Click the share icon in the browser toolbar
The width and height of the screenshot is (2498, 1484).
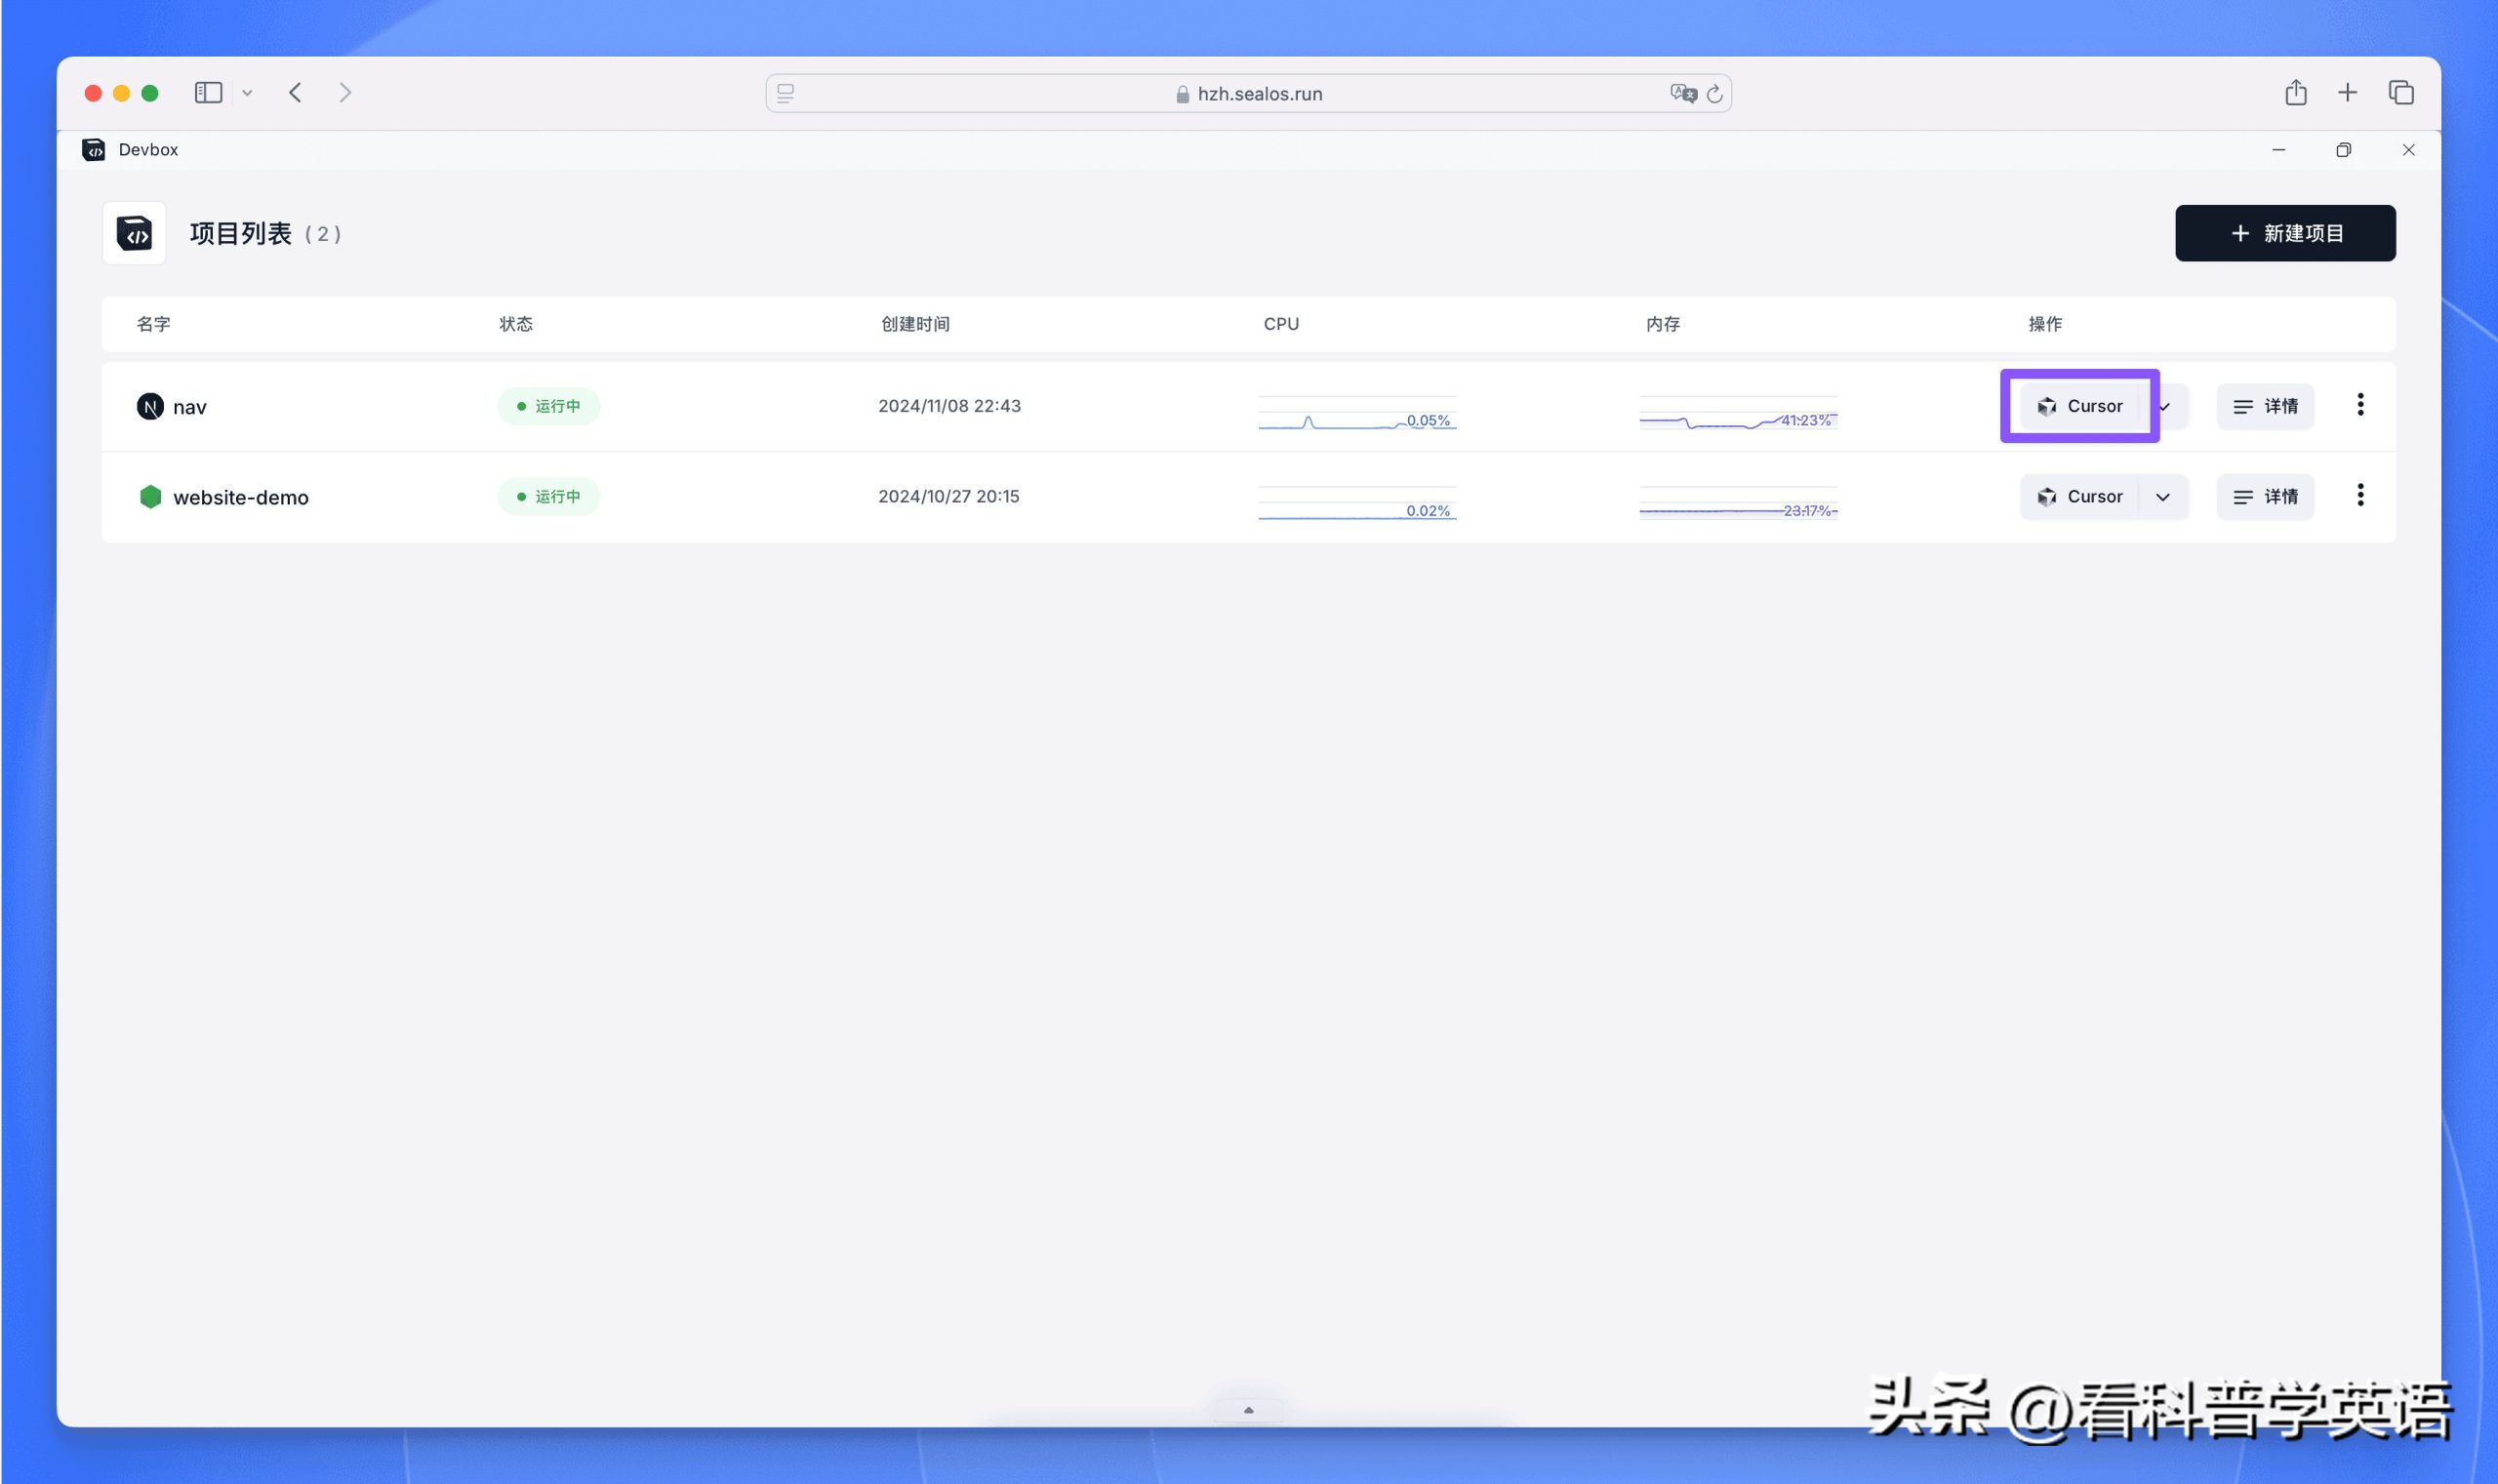(x=2295, y=92)
